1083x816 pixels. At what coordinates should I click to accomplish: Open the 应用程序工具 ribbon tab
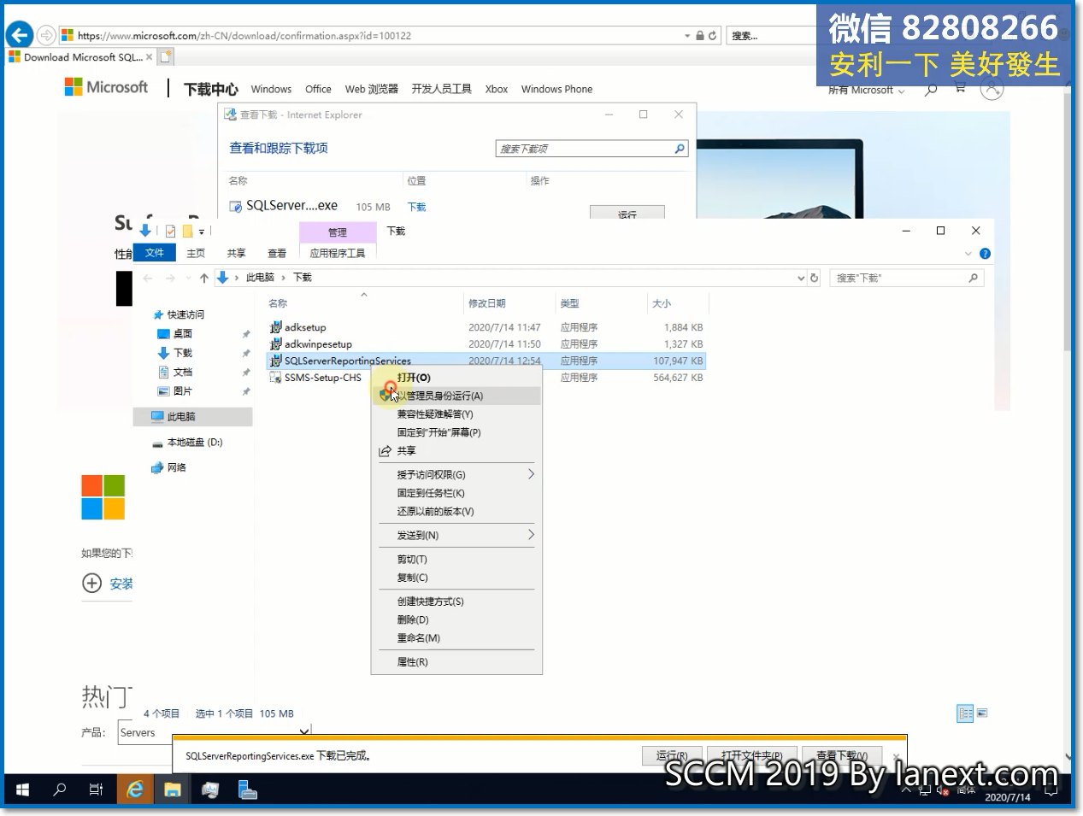click(338, 253)
